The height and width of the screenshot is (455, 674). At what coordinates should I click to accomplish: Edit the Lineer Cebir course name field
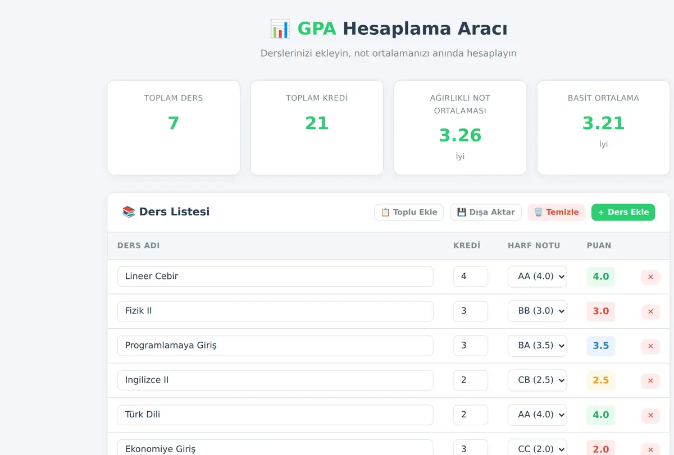click(x=275, y=277)
